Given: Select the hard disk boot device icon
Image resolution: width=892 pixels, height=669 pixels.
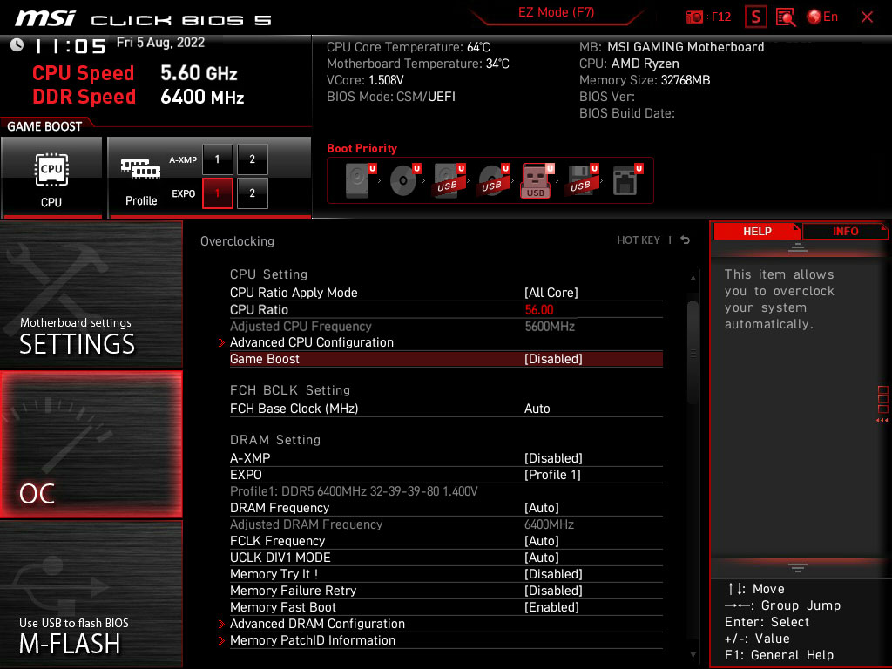Looking at the screenshot, I should [357, 180].
